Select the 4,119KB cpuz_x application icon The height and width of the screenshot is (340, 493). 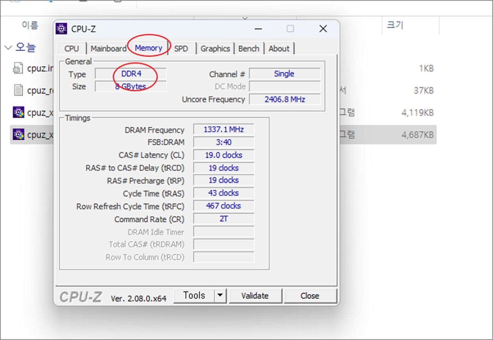(x=18, y=113)
